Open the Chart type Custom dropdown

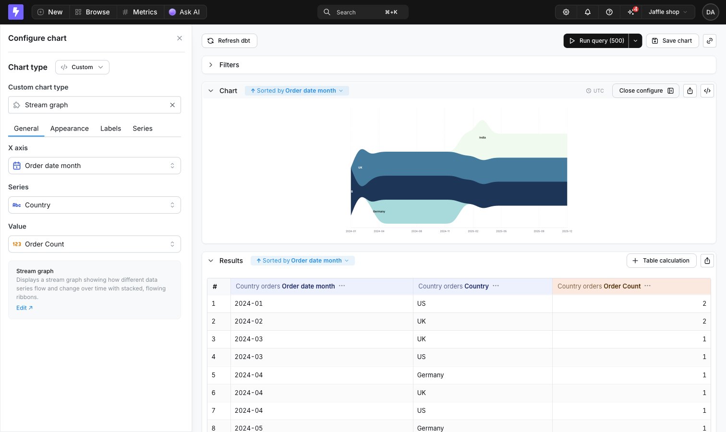pyautogui.click(x=82, y=67)
